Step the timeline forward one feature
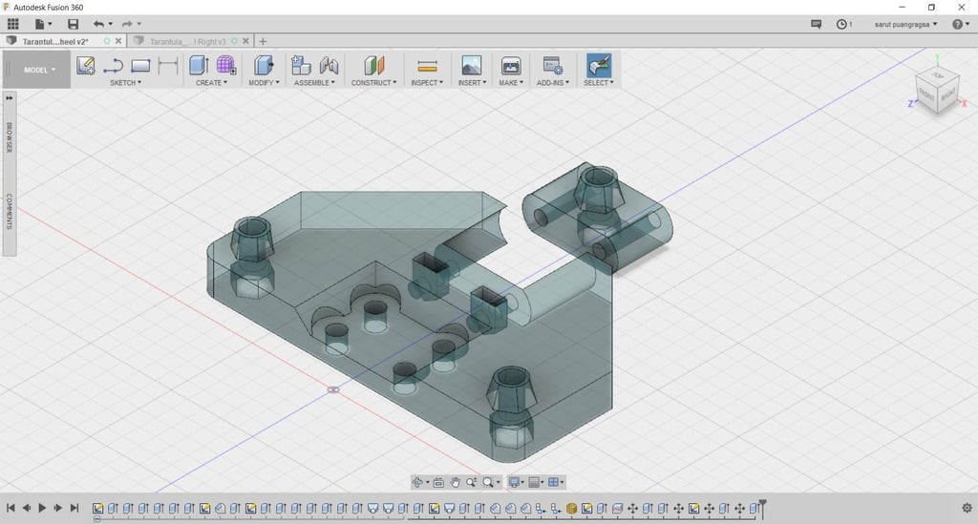978x524 pixels. pos(58,508)
